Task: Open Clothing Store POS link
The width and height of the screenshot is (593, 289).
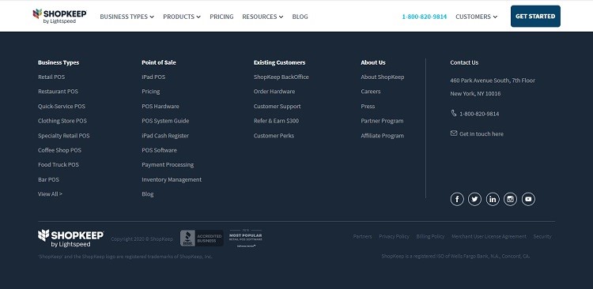Action: pyautogui.click(x=62, y=121)
